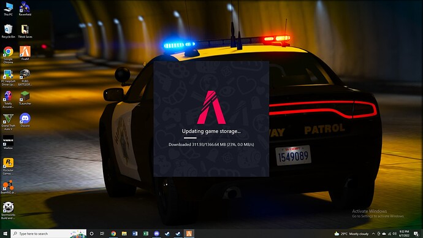Select the TLauncher Minecraft icon

25,98
